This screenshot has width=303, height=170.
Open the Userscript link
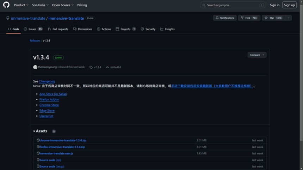point(47,116)
